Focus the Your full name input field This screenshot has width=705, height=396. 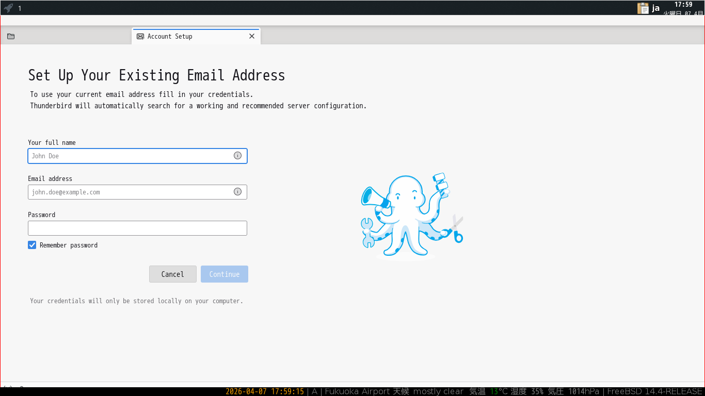[137, 156]
